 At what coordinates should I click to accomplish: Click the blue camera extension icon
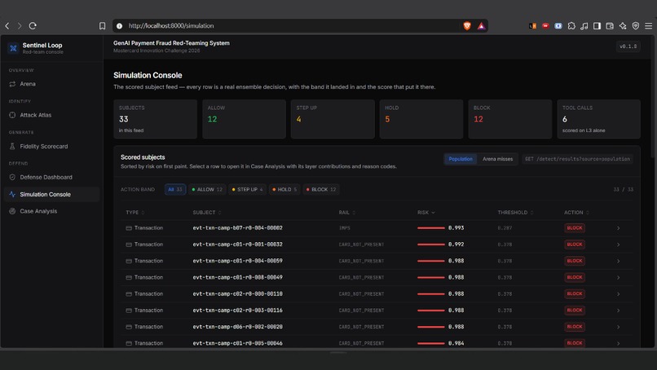[x=558, y=26]
